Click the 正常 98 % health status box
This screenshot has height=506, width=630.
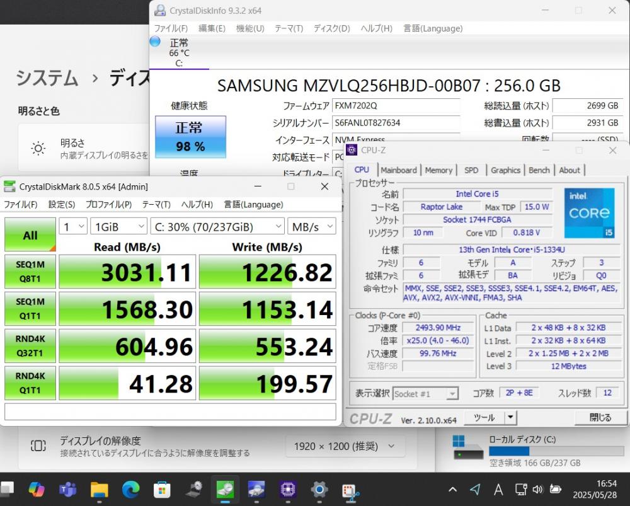(190, 137)
